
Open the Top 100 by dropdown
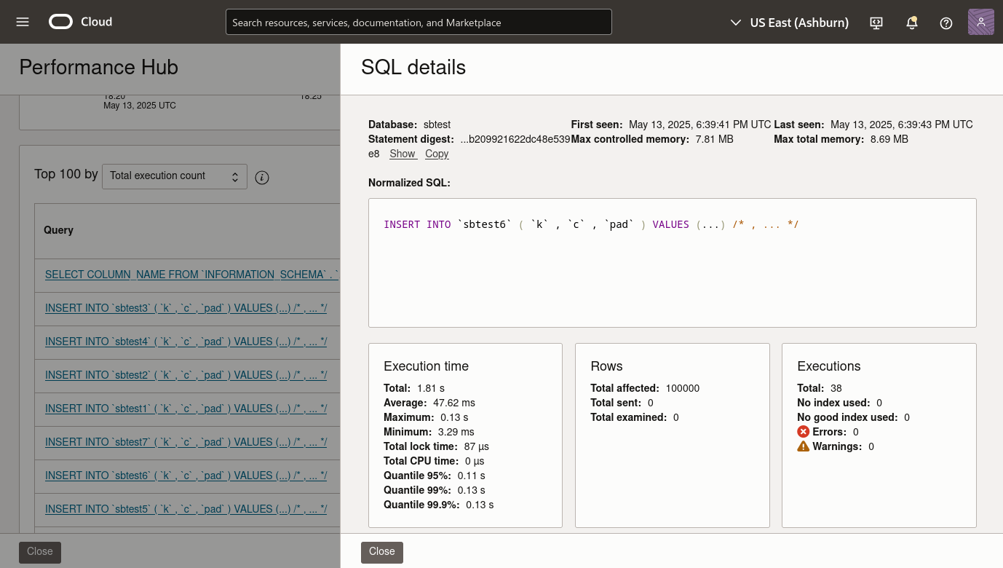click(175, 176)
